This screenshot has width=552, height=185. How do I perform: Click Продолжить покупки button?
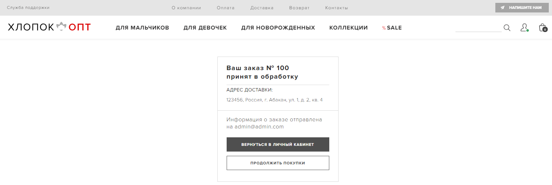tap(278, 163)
